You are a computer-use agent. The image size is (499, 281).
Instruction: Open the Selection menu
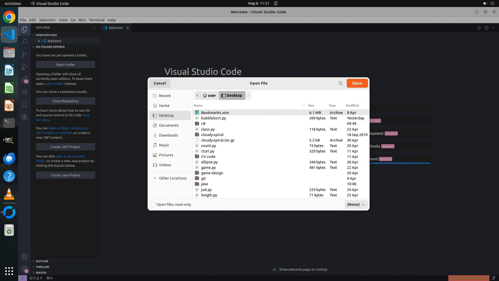tap(47, 20)
